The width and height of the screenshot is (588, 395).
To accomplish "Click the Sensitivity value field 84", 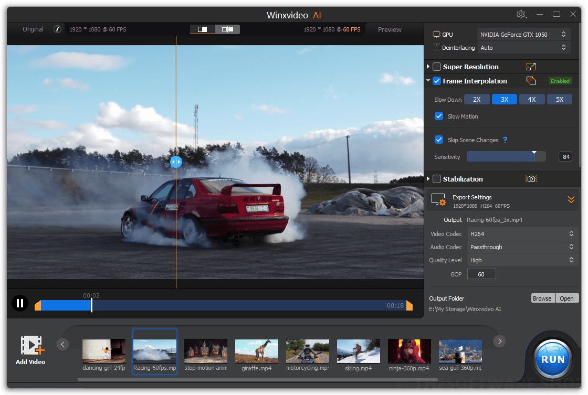I will point(566,157).
